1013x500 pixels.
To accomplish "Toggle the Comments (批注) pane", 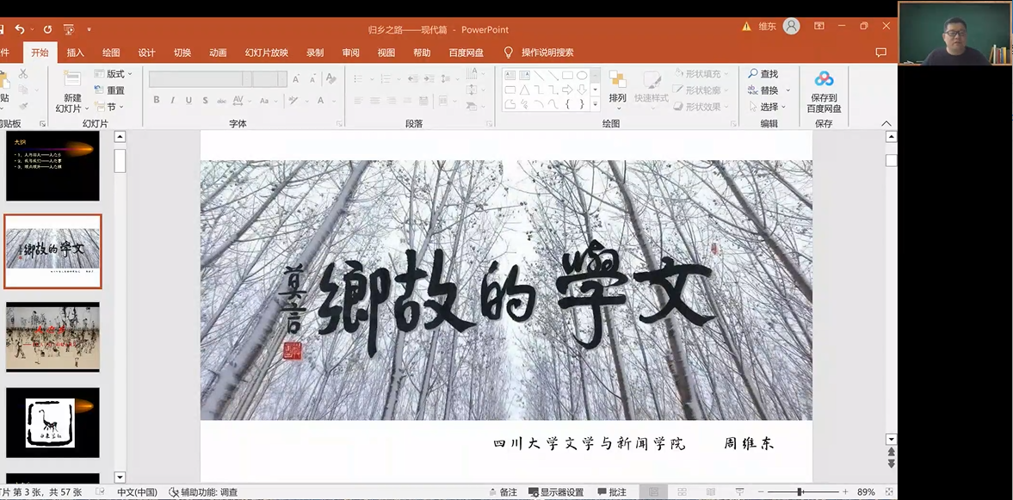I will [610, 492].
